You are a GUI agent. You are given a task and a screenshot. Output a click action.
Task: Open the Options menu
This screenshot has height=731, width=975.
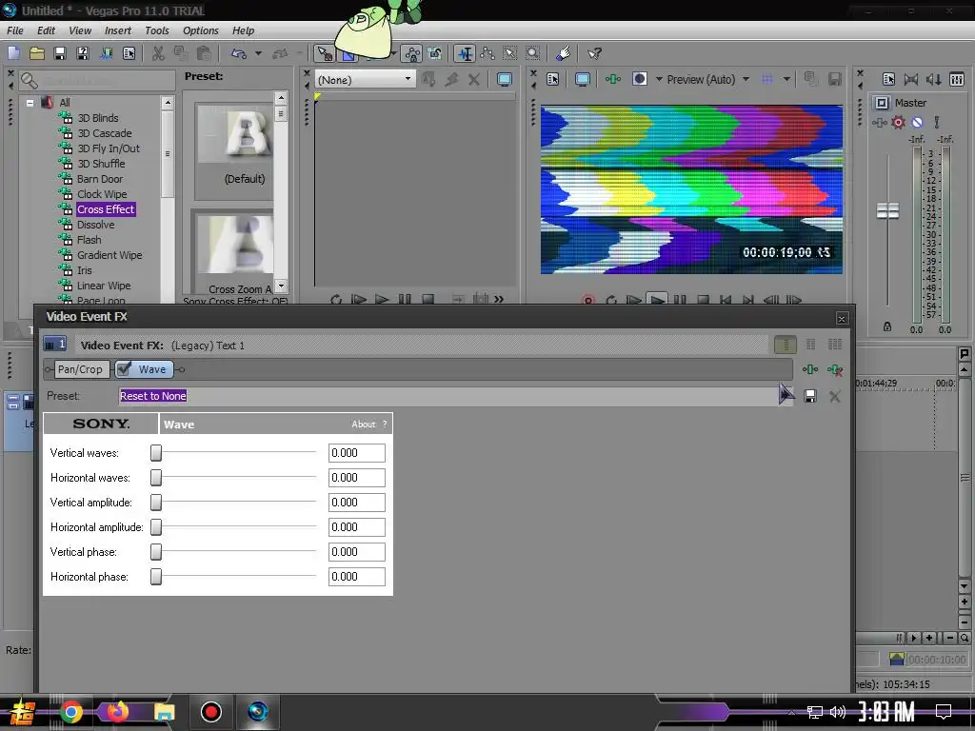(x=200, y=30)
